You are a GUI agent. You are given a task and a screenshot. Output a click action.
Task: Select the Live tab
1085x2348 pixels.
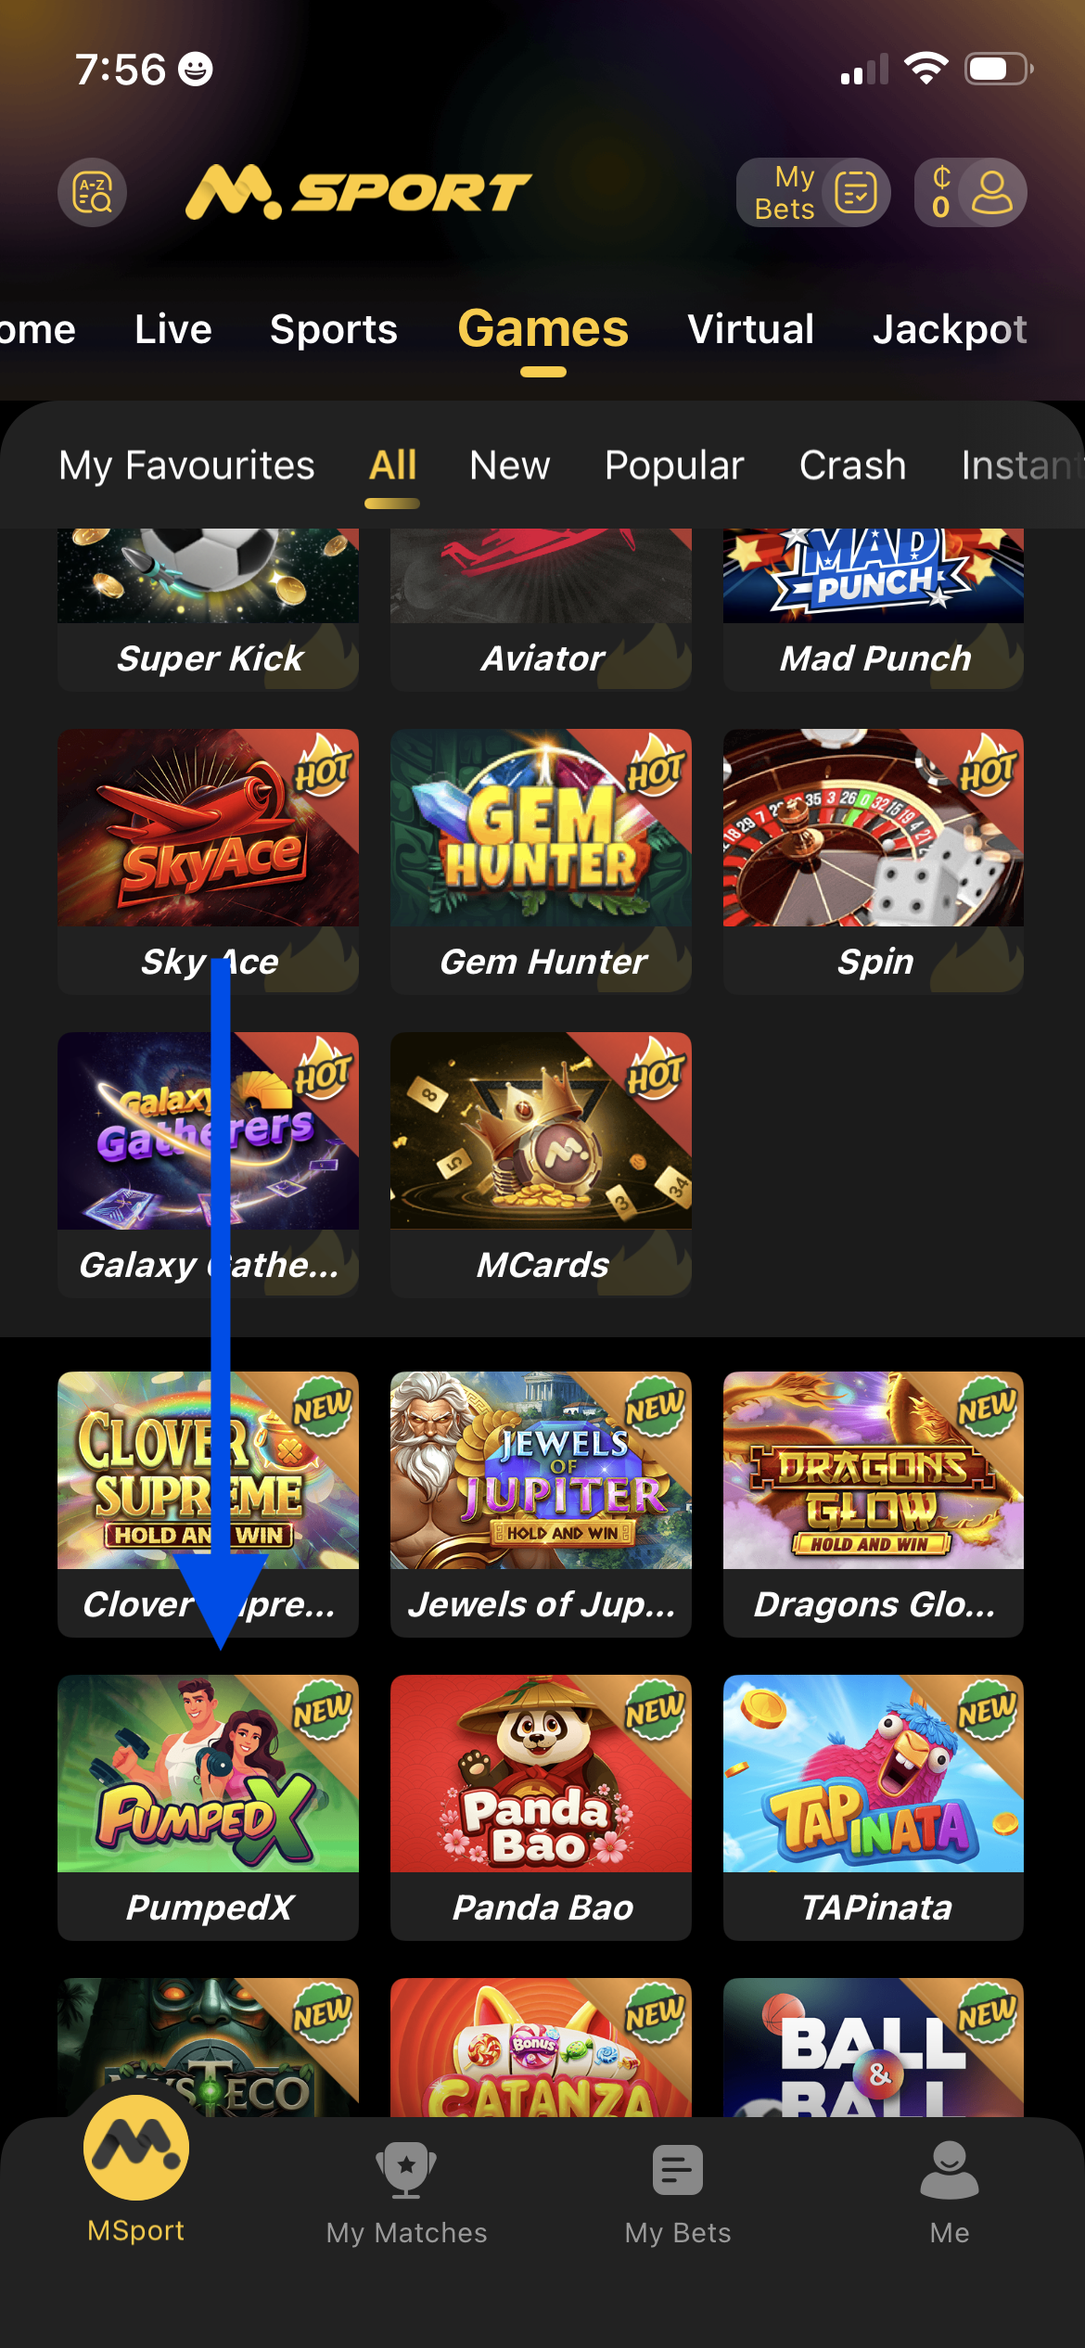173,330
